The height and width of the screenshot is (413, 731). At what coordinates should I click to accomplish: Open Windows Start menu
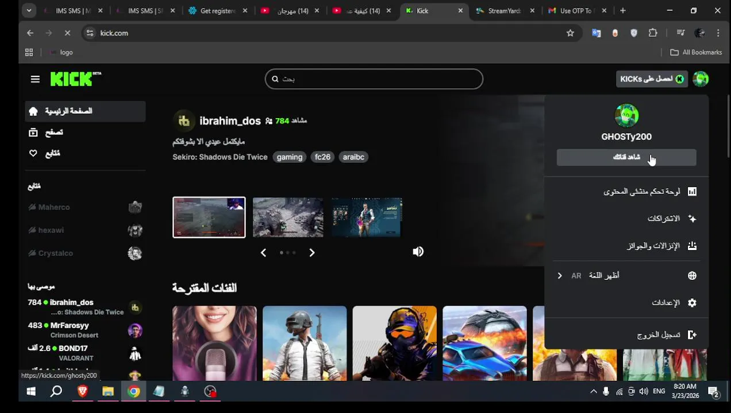click(x=31, y=392)
